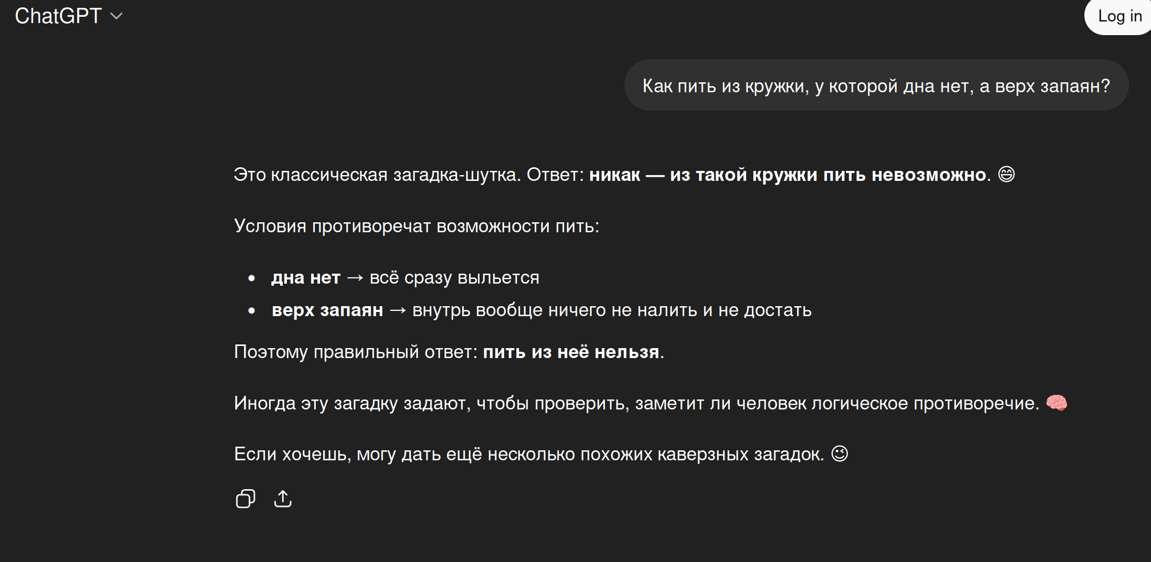Viewport: 1151px width, 562px height.
Task: Expand the chevron next to ChatGPT
Action: pos(116,16)
